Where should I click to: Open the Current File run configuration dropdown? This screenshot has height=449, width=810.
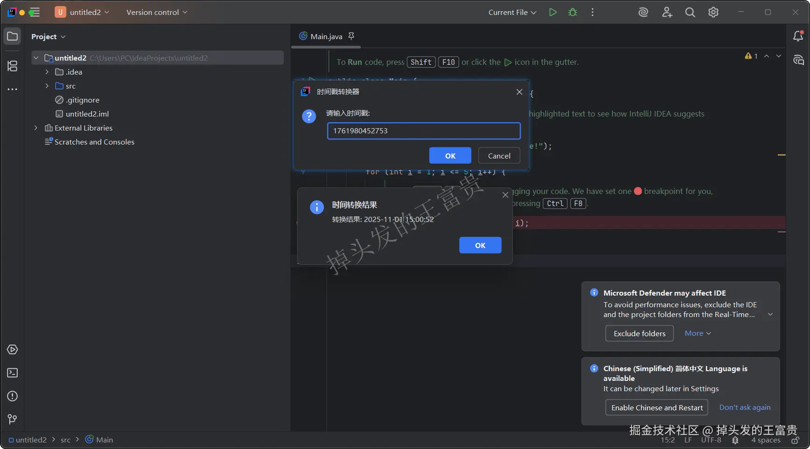(512, 13)
